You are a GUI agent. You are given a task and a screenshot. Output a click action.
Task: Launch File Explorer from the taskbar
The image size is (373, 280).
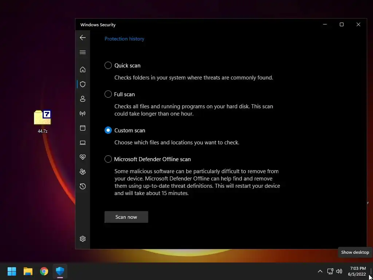(x=28, y=271)
